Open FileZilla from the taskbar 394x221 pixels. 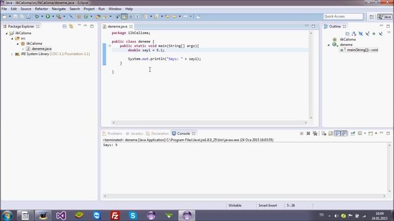pos(115,215)
